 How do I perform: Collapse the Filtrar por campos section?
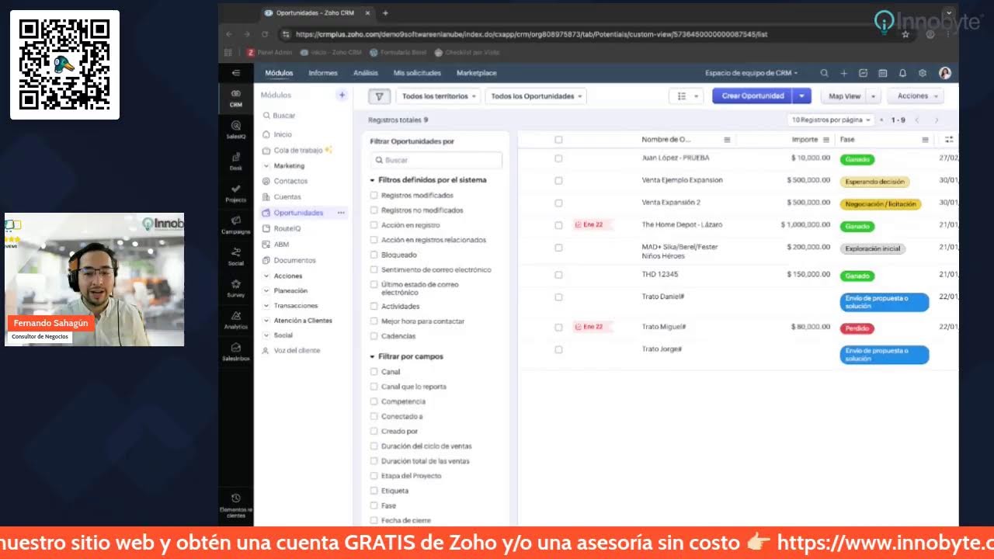pos(372,357)
